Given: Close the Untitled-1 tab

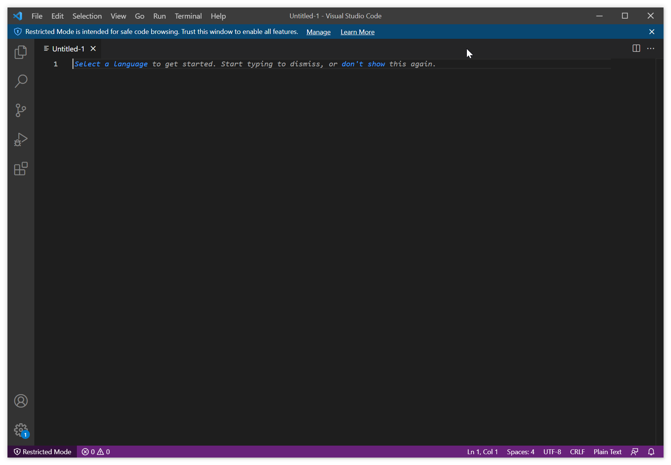Looking at the screenshot, I should click(x=93, y=49).
